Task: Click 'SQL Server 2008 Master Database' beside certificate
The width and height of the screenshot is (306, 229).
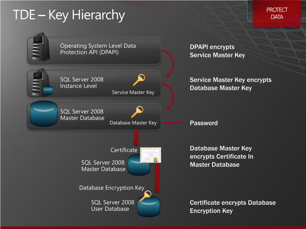Action: 103,166
